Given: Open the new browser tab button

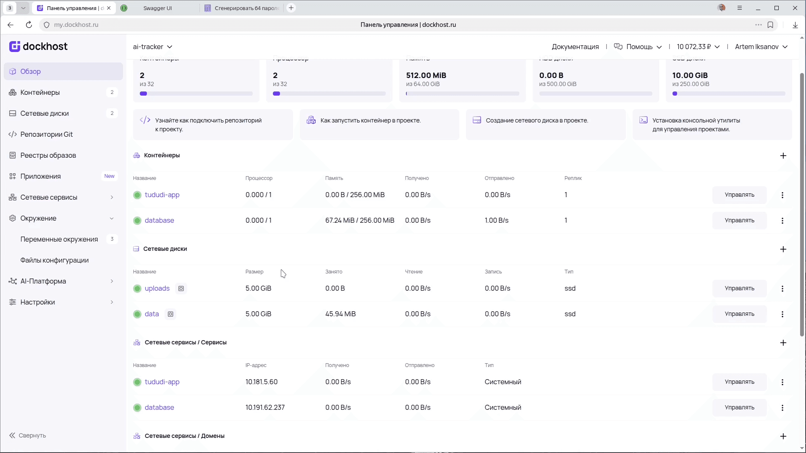Looking at the screenshot, I should coord(291,8).
